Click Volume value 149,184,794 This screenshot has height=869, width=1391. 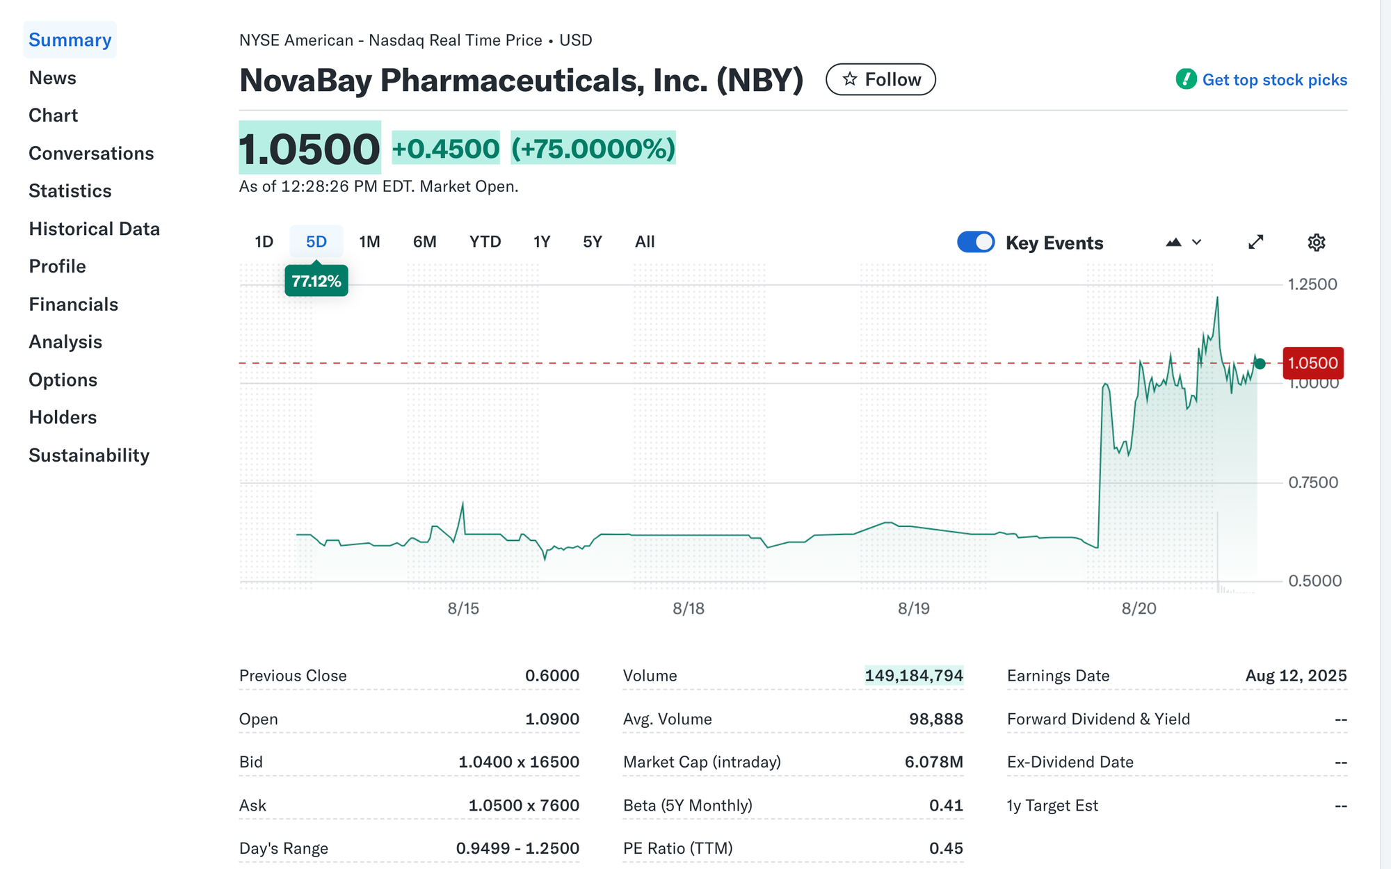914,675
